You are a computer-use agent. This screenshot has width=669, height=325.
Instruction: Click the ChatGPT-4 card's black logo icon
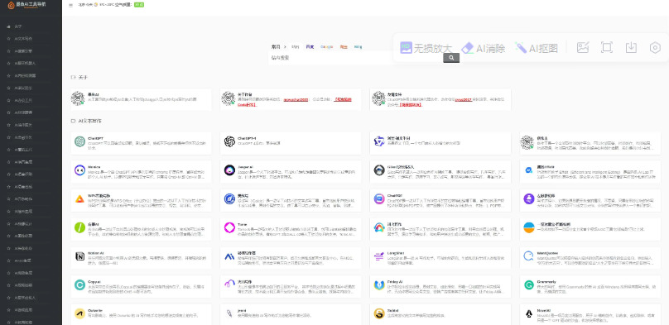coord(229,141)
